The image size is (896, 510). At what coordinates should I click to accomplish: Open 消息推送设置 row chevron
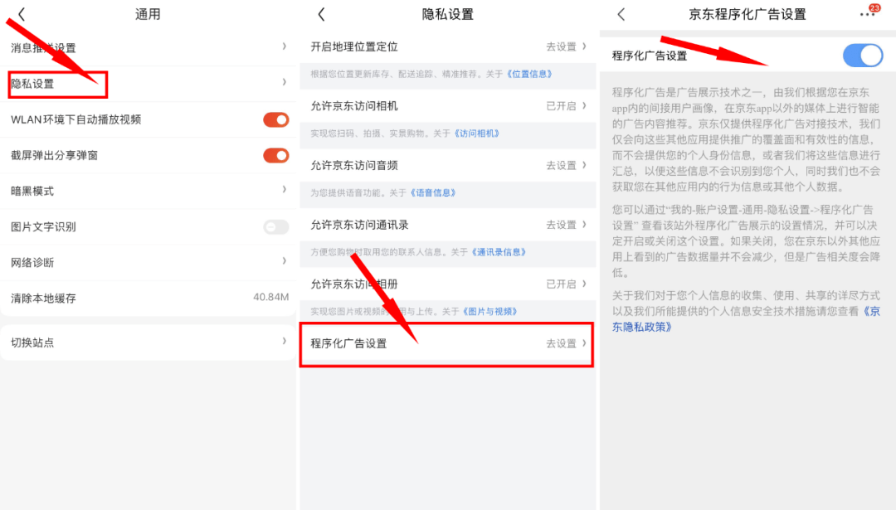tap(284, 47)
